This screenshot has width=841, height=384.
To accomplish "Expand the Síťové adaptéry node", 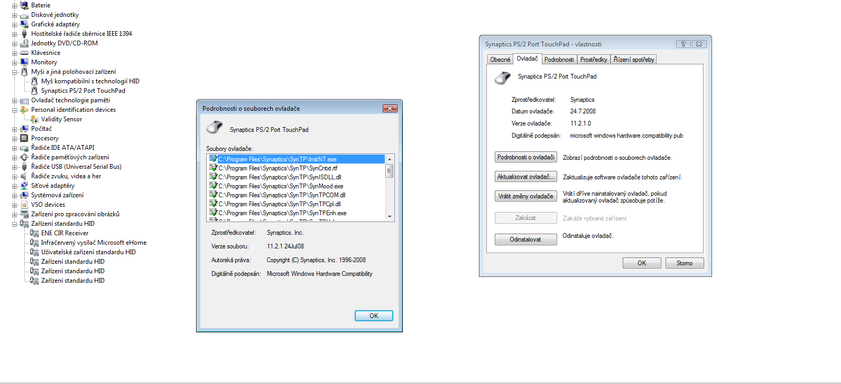I will [15, 186].
